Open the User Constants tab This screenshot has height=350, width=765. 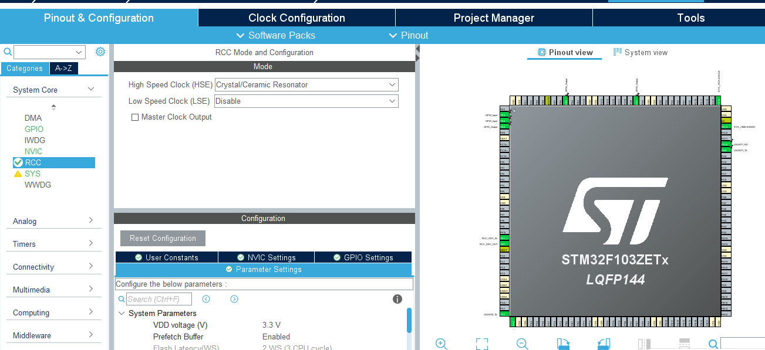pos(167,257)
